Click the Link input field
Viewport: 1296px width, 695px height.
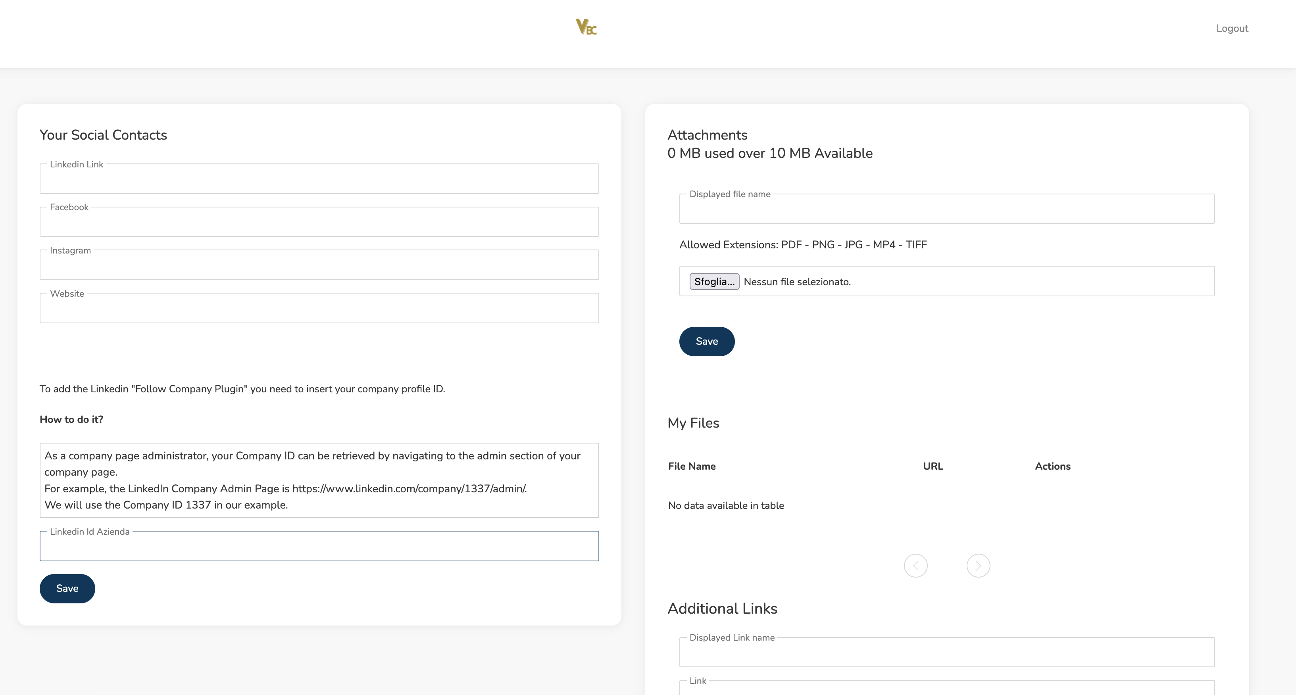click(x=946, y=688)
